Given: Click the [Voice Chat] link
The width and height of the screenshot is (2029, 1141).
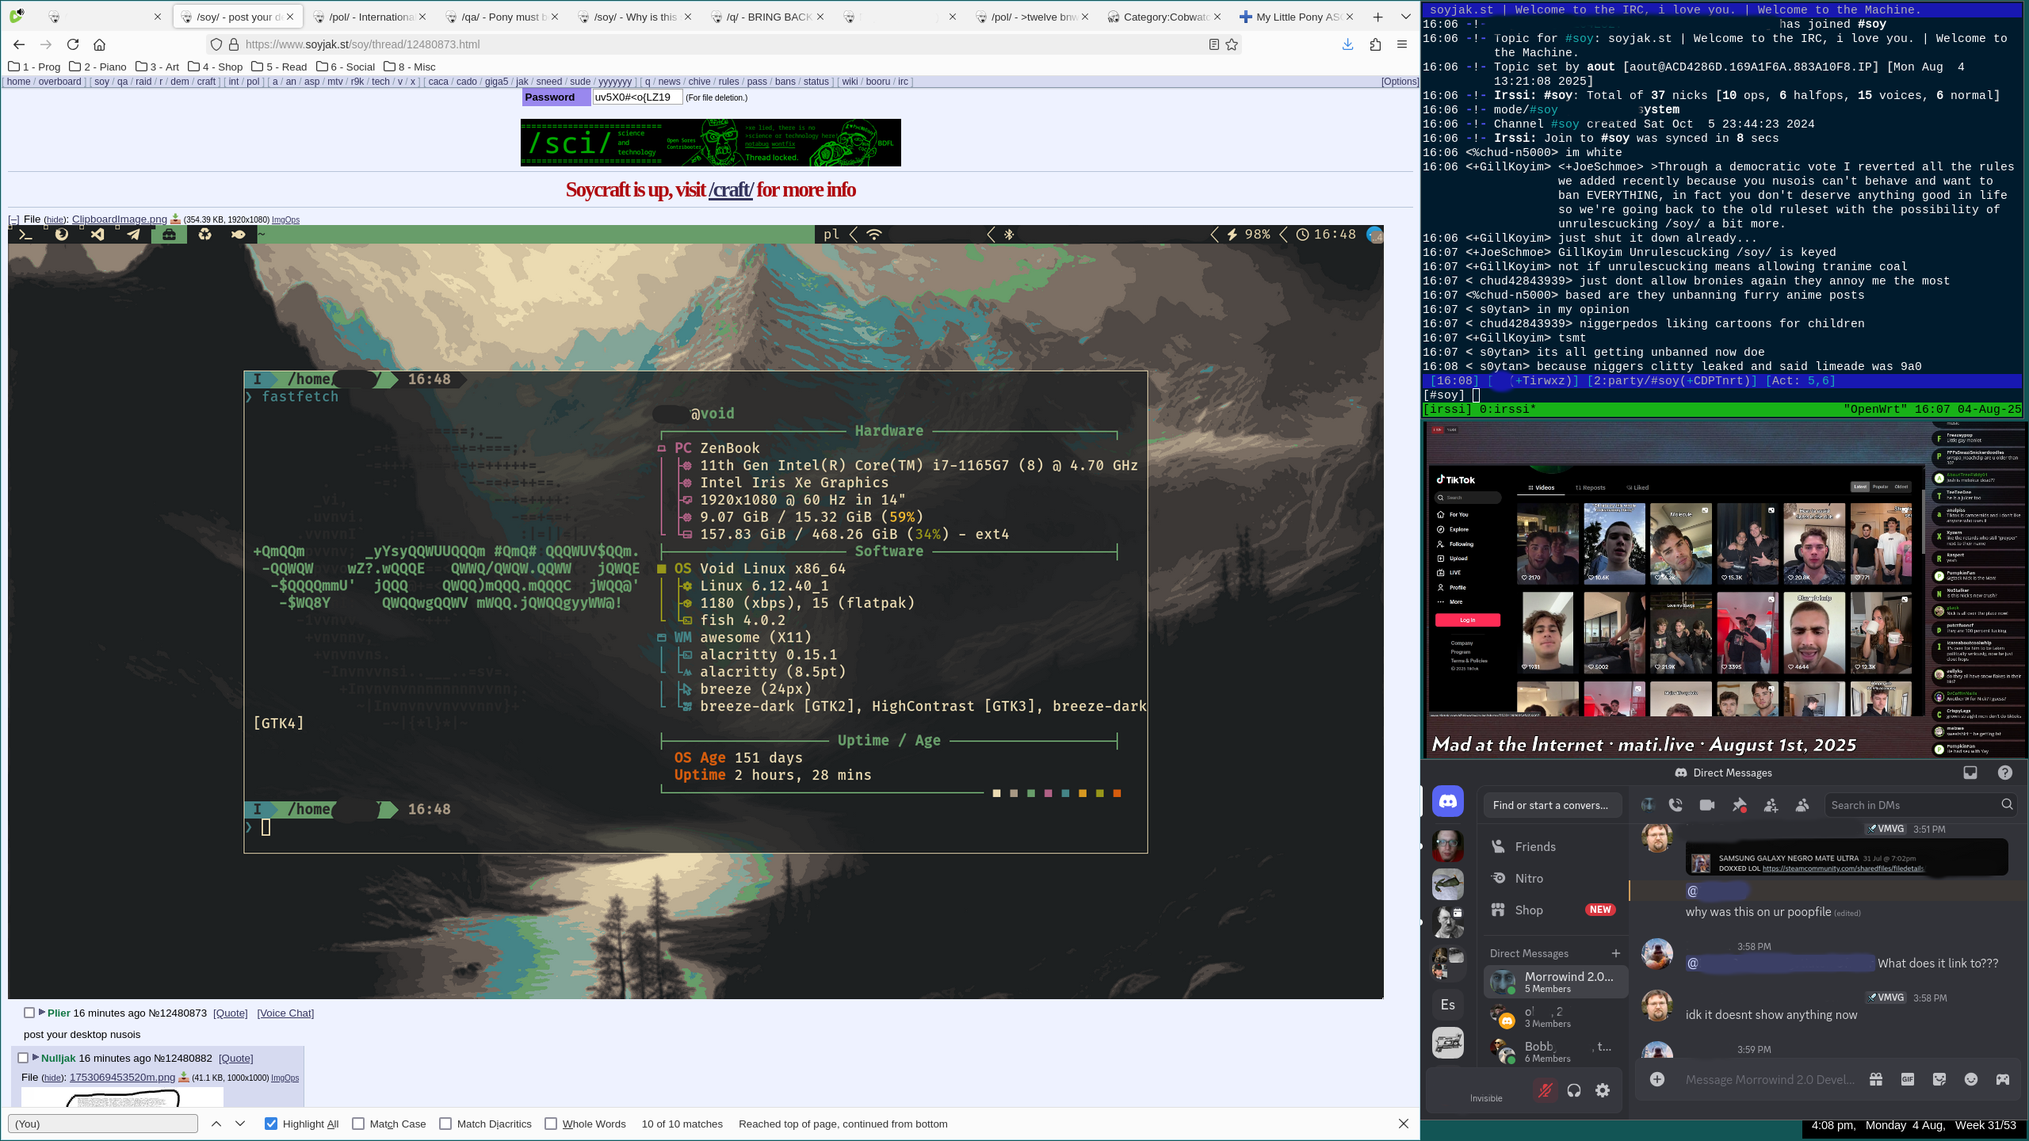Looking at the screenshot, I should point(285,1013).
